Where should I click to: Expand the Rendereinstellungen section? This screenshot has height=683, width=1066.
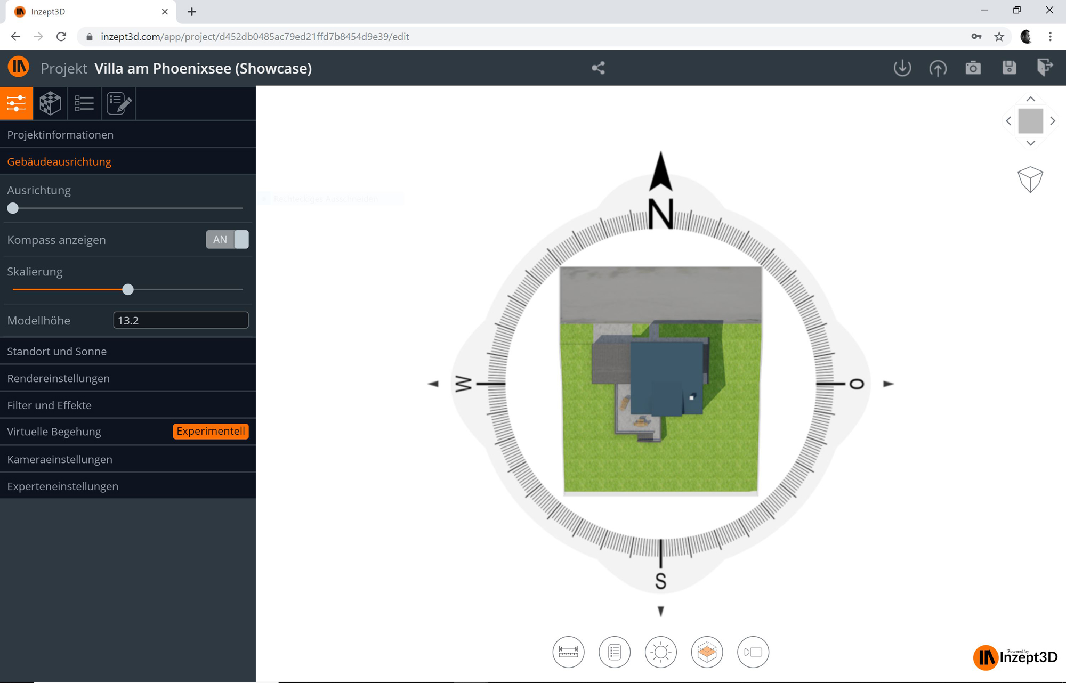coord(59,378)
